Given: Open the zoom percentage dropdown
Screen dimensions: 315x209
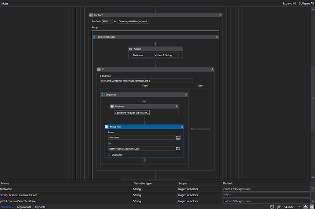Looking at the screenshot, I should [299, 207].
